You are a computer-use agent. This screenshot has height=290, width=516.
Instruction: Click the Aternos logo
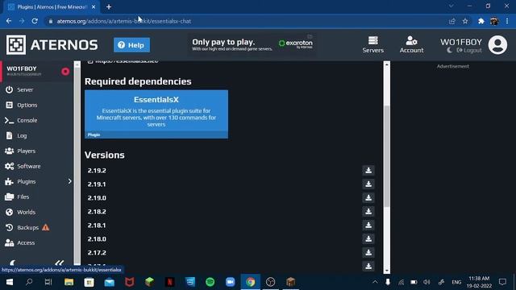(52, 45)
